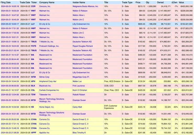
Task: Open the filing dated 2024-05-24 18:01:21
Action: 10,37
